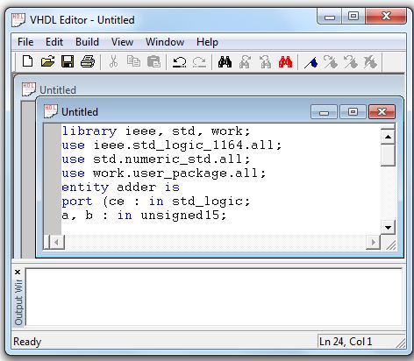This screenshot has height=361, width=414.
Task: Maximize the inner Untitled document window
Action: 353,112
